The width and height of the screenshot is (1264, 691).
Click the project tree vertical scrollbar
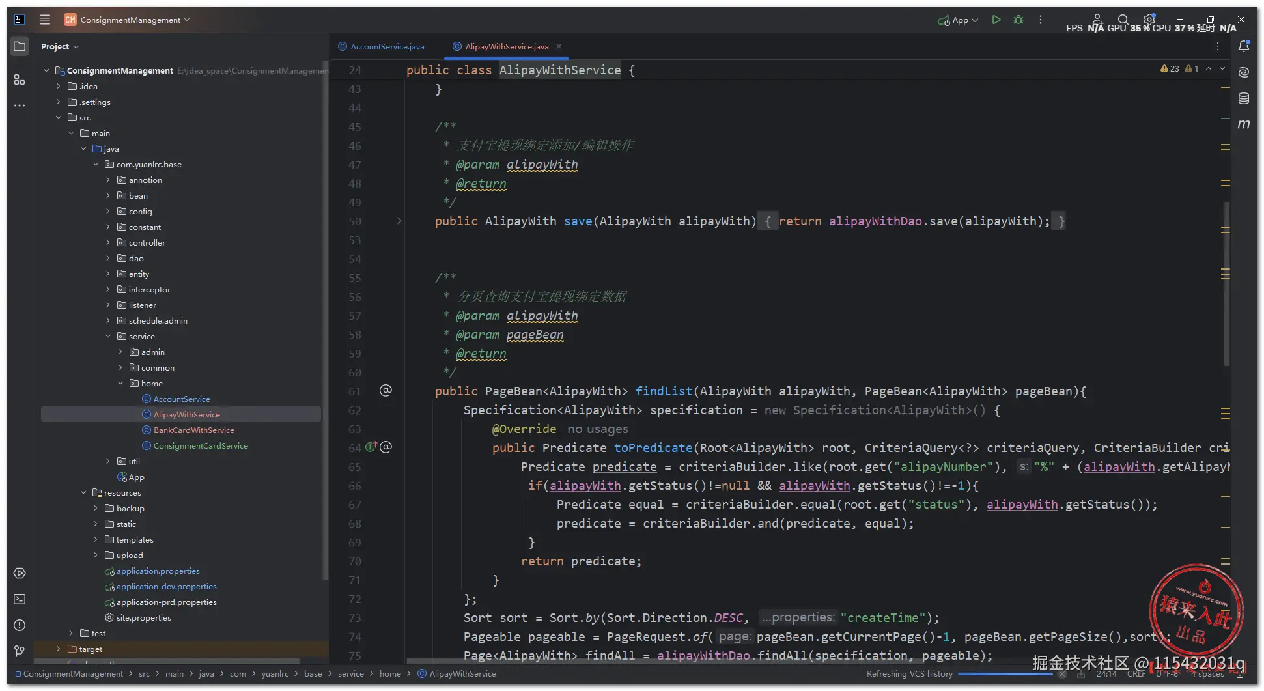click(x=324, y=319)
